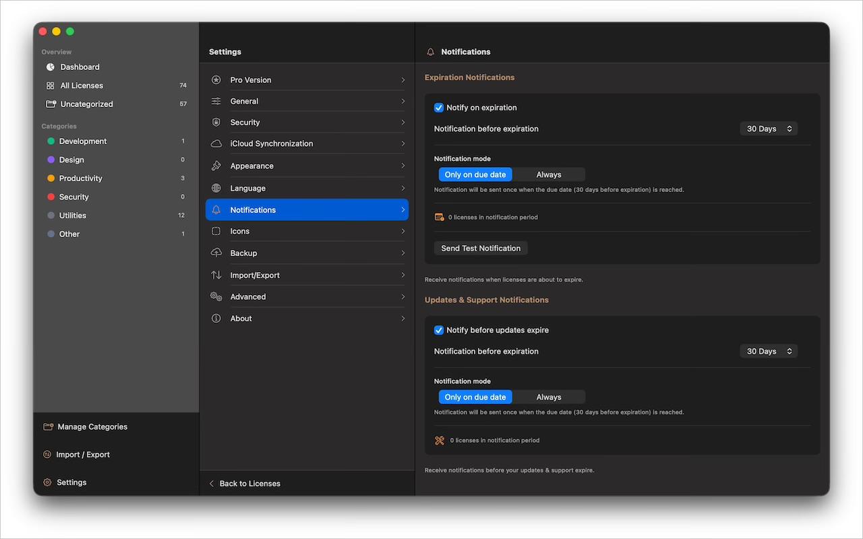Expand Pro Version via its chevron
This screenshot has width=863, height=539.
(403, 80)
